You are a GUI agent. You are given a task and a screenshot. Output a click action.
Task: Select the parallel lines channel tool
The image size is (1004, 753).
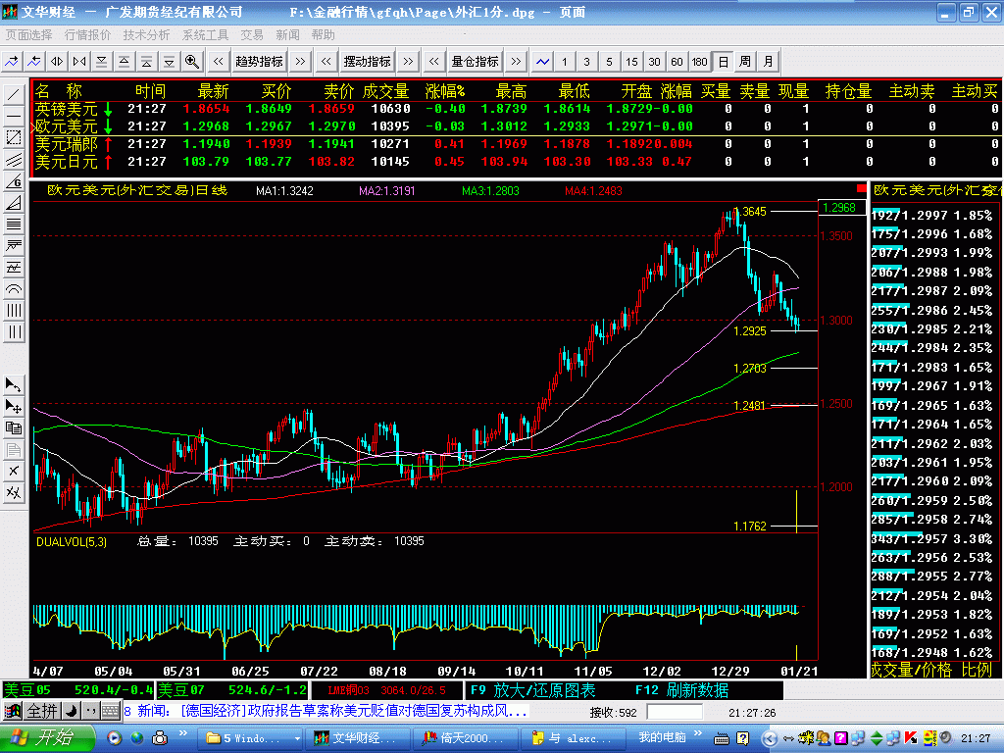[14, 160]
